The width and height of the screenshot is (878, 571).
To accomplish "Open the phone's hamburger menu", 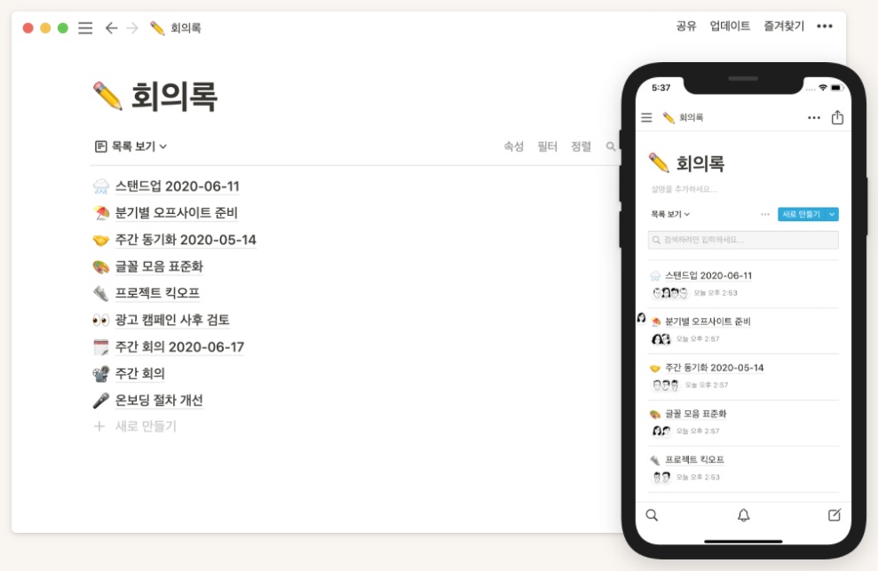I will (x=647, y=118).
